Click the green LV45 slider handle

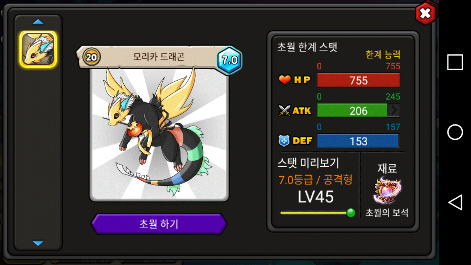[351, 212]
